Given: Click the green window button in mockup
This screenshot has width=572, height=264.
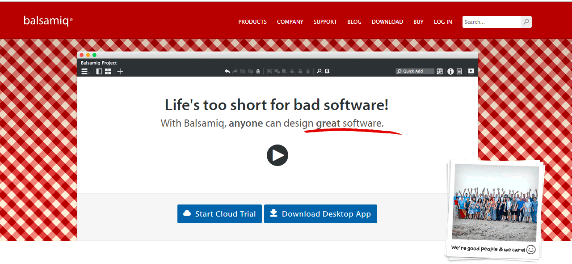Looking at the screenshot, I should [x=94, y=55].
